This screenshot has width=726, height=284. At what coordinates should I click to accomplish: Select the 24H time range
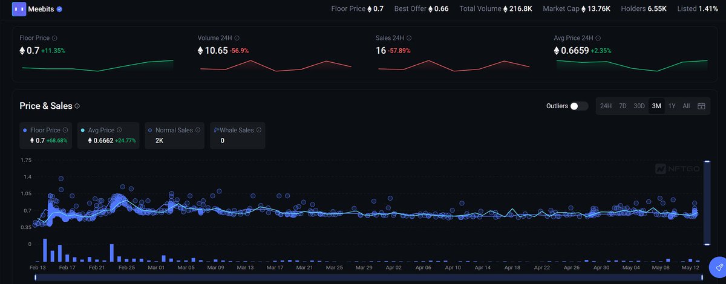(606, 106)
